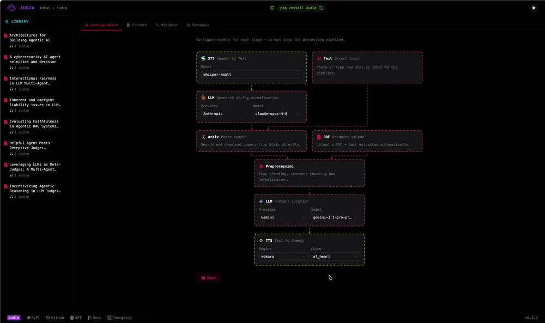Open the GitHub link in footer
This screenshot has width=545, height=323.
55,318
